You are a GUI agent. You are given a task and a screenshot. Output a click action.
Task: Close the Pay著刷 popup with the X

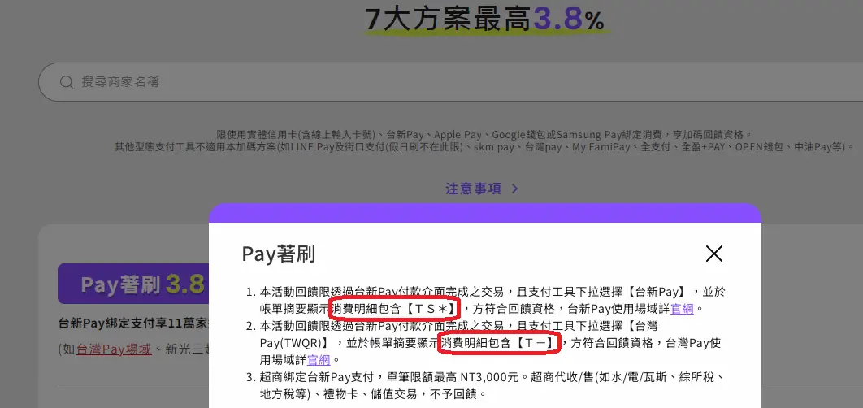tap(713, 254)
